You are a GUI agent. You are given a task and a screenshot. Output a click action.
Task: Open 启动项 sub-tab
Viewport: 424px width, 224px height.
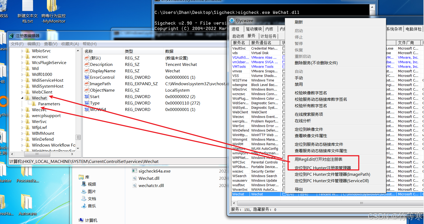point(238,36)
